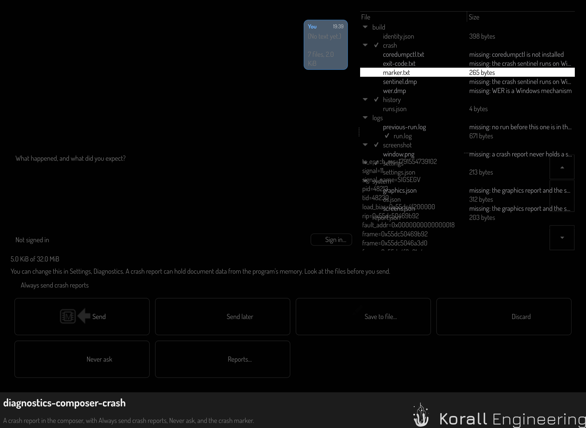Collapse the screenshot folder with its triangle
This screenshot has height=428, width=586.
pyautogui.click(x=365, y=145)
